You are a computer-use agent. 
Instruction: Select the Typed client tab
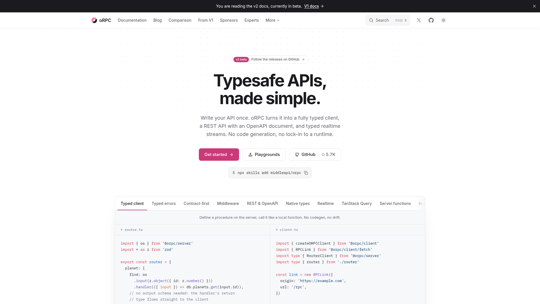click(x=132, y=204)
